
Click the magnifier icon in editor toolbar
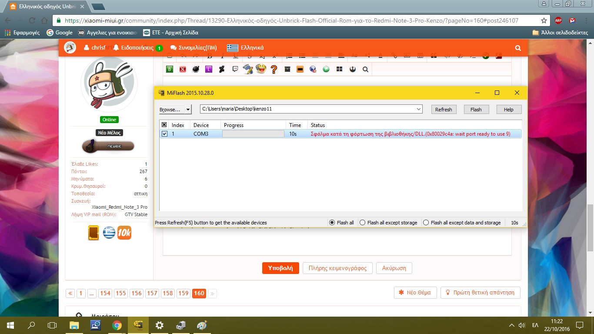coord(365,69)
